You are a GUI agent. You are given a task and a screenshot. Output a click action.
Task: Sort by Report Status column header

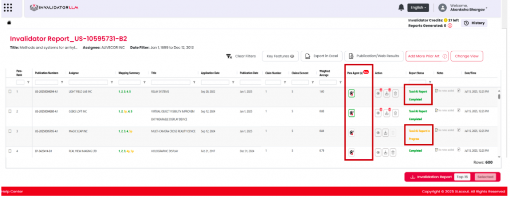click(x=416, y=73)
